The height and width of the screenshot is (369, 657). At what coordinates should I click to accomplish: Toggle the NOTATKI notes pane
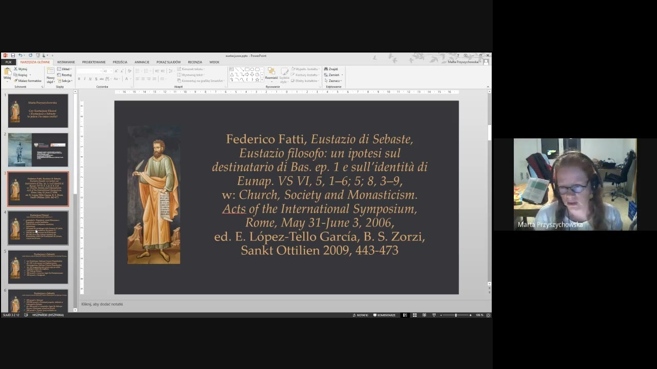(x=360, y=315)
